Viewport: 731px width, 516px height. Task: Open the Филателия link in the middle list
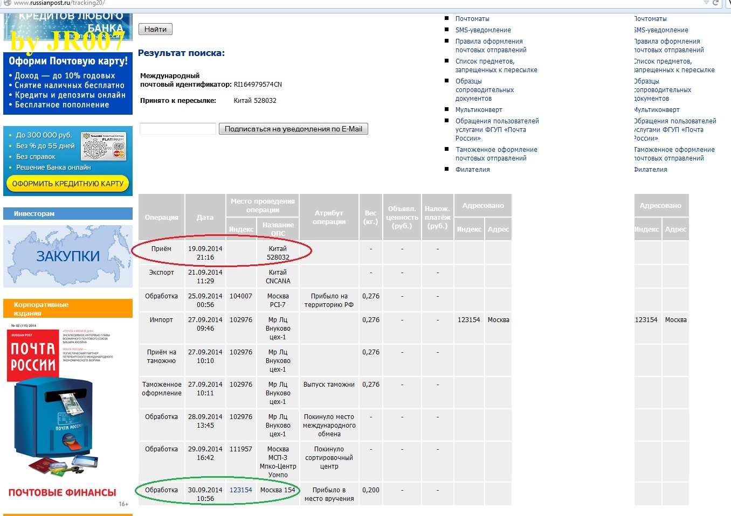pyautogui.click(x=473, y=170)
